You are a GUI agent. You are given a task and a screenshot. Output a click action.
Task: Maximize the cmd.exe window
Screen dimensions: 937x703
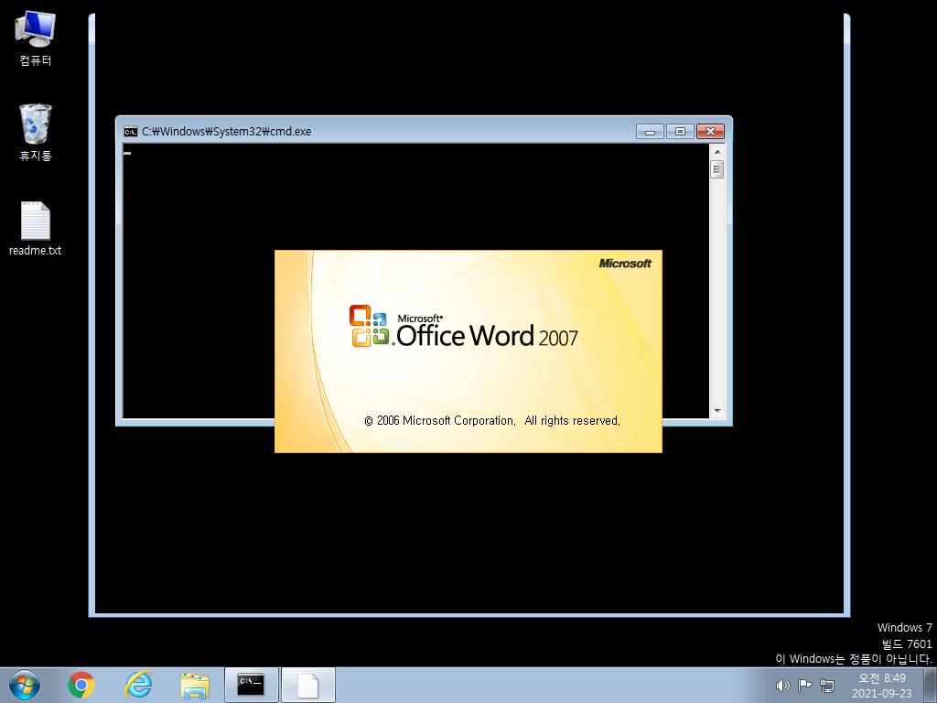click(x=680, y=132)
